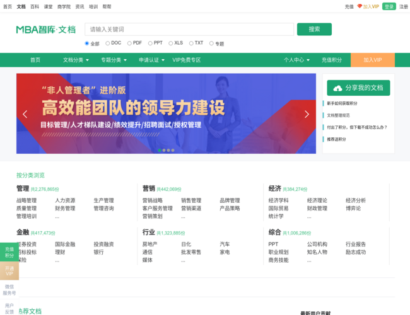Open the 新手如何获取积分 help link
410x315 pixels.
click(342, 103)
